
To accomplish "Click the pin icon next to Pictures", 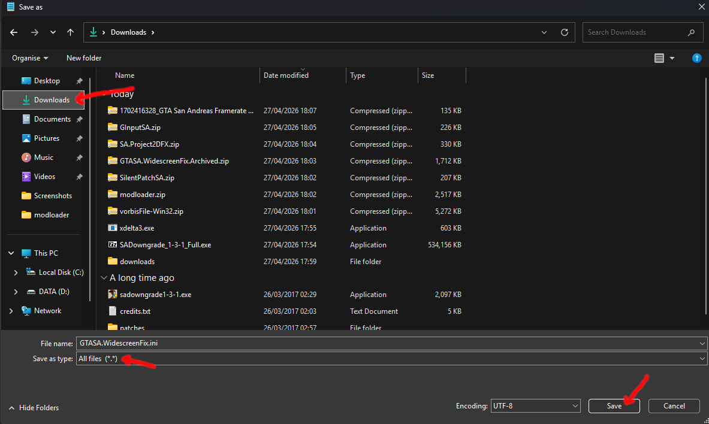I will (x=80, y=138).
